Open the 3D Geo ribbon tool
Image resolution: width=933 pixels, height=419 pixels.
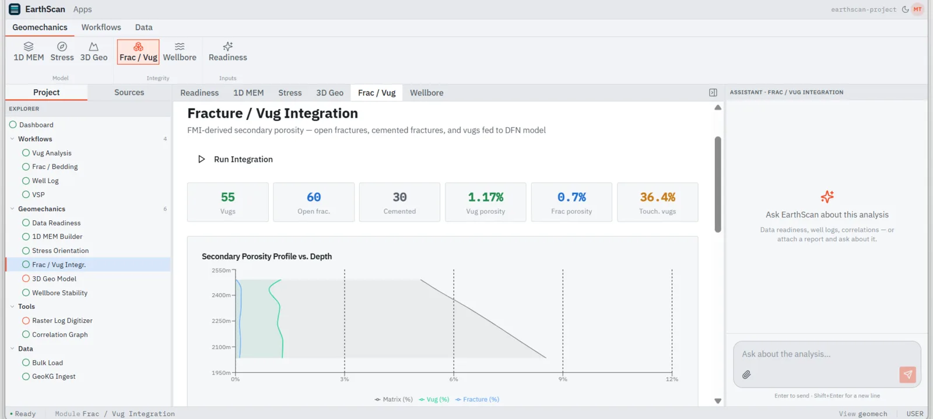(x=94, y=51)
